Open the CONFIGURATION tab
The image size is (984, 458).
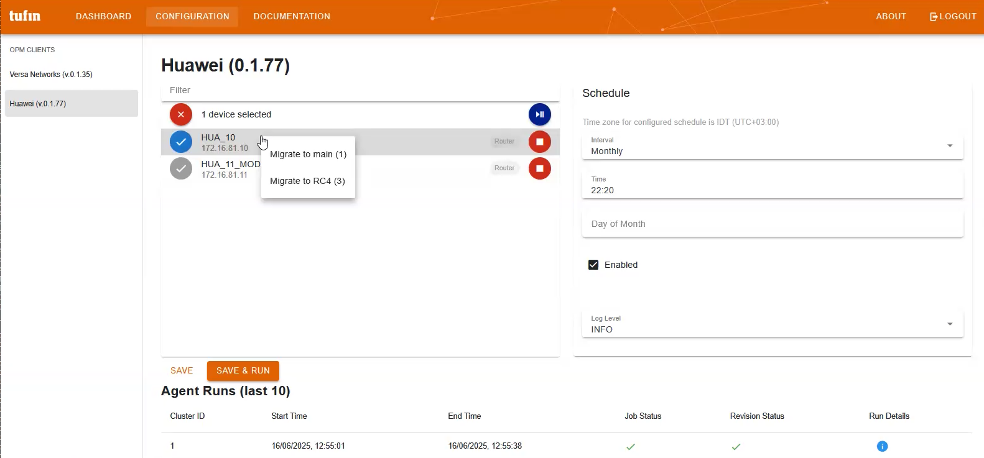click(x=192, y=16)
